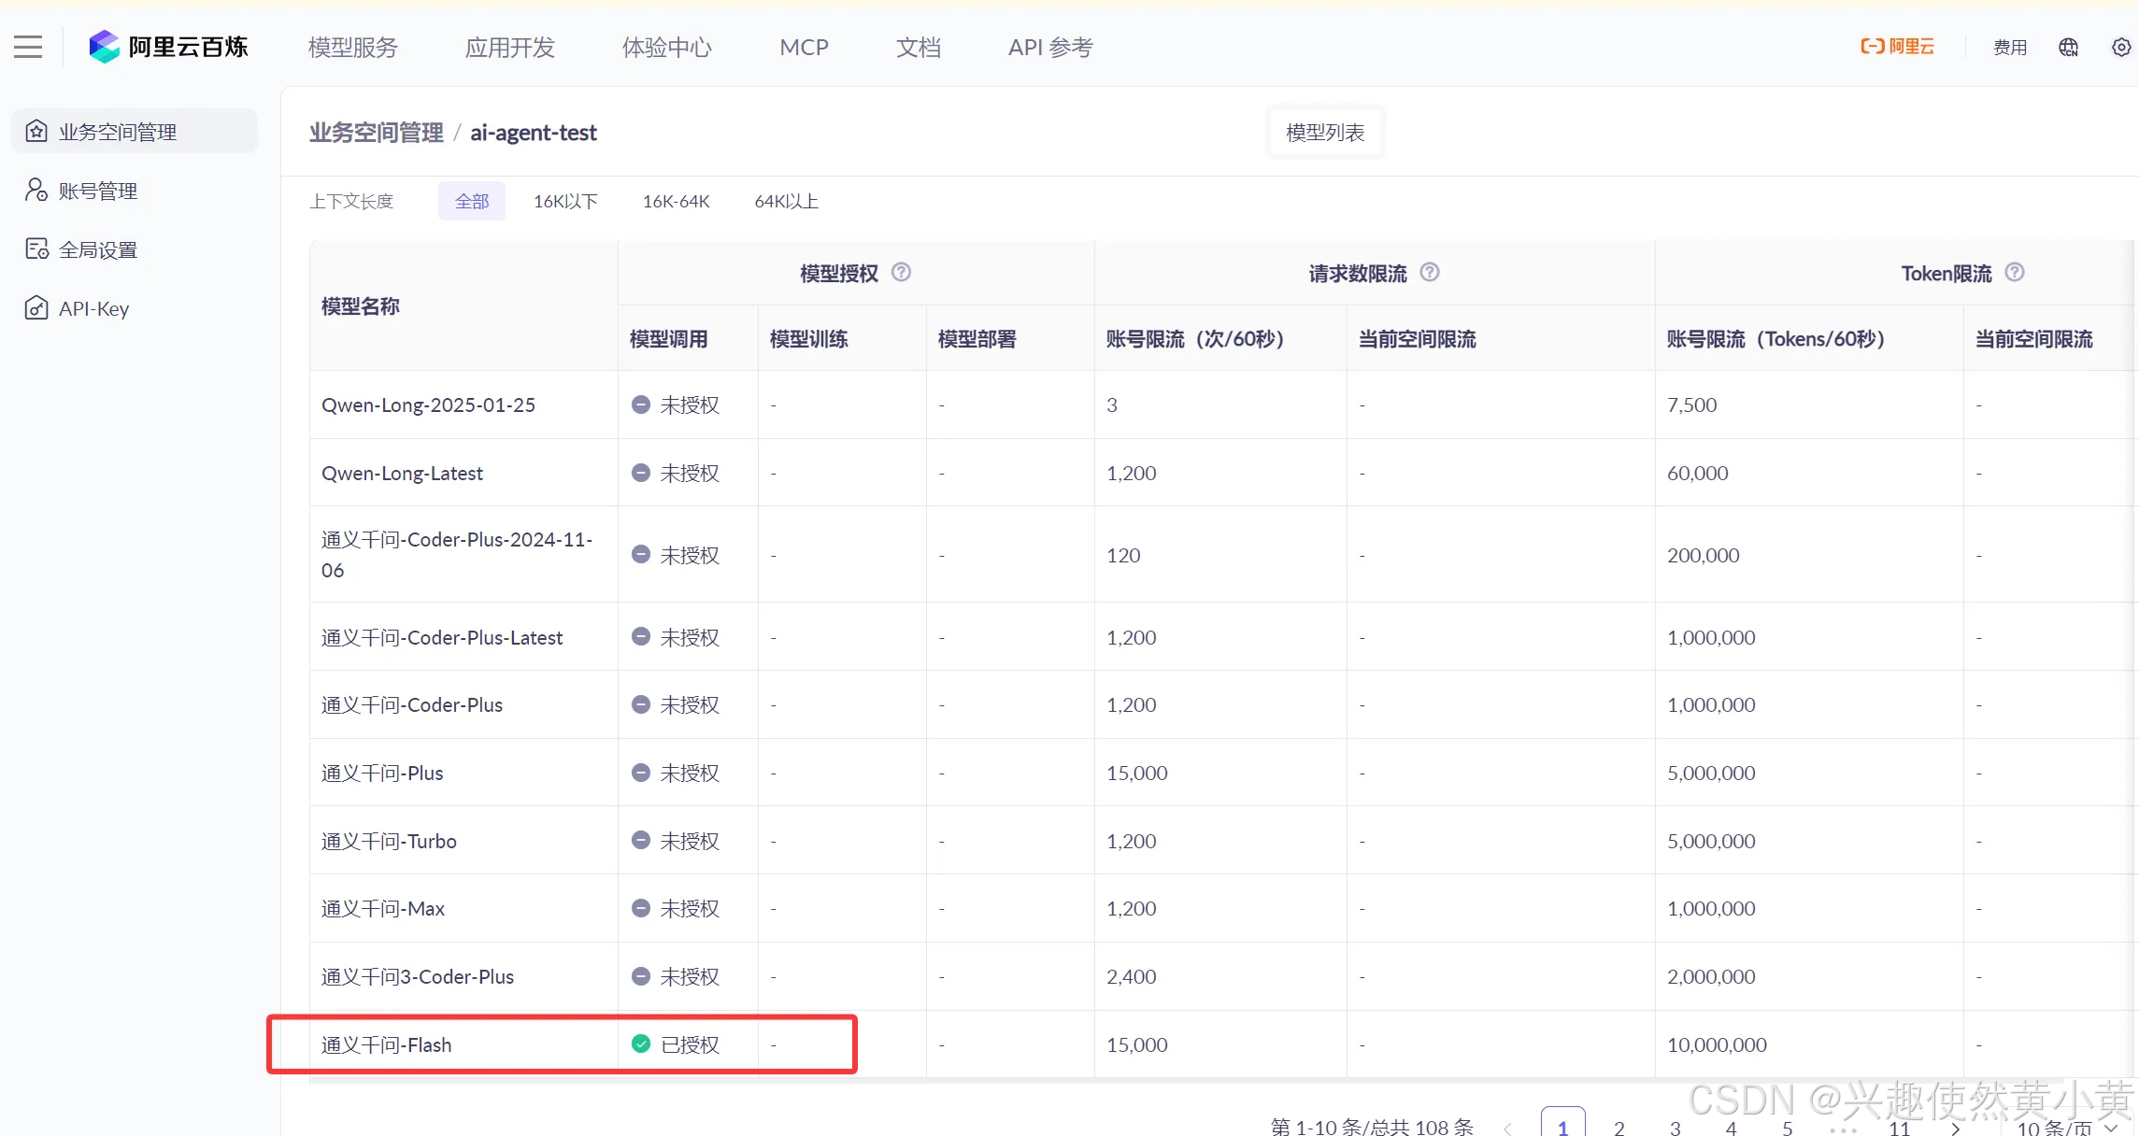Go to the previous page arrow
Image resolution: width=2139 pixels, height=1136 pixels.
click(1507, 1129)
